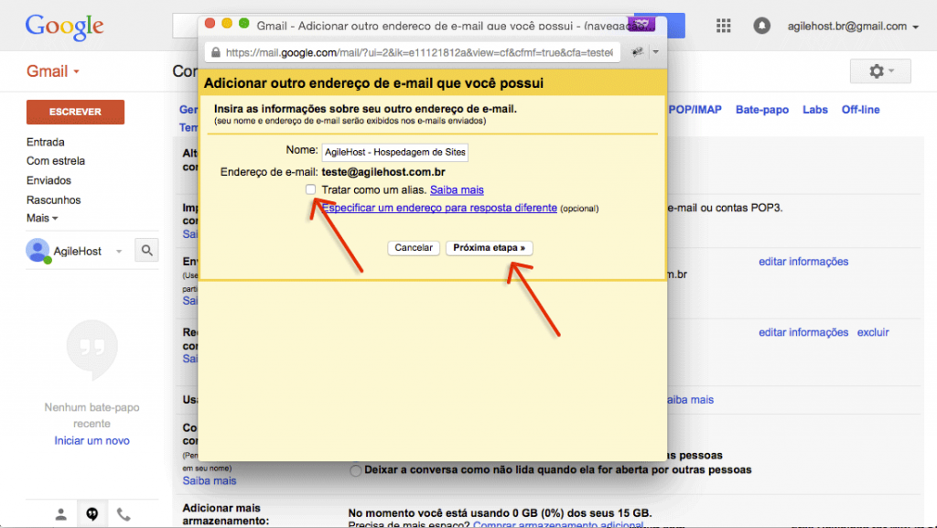The width and height of the screenshot is (937, 528).
Task: Click the upper 'editar informações' link without excluir
Action: [803, 262]
